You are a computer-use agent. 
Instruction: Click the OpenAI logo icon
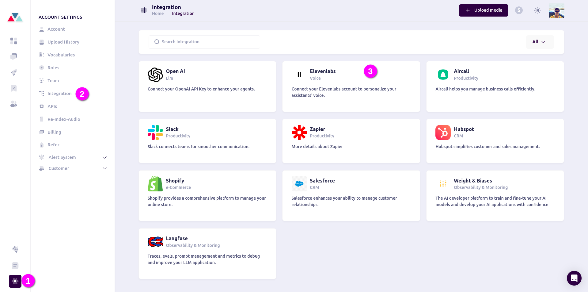[155, 75]
